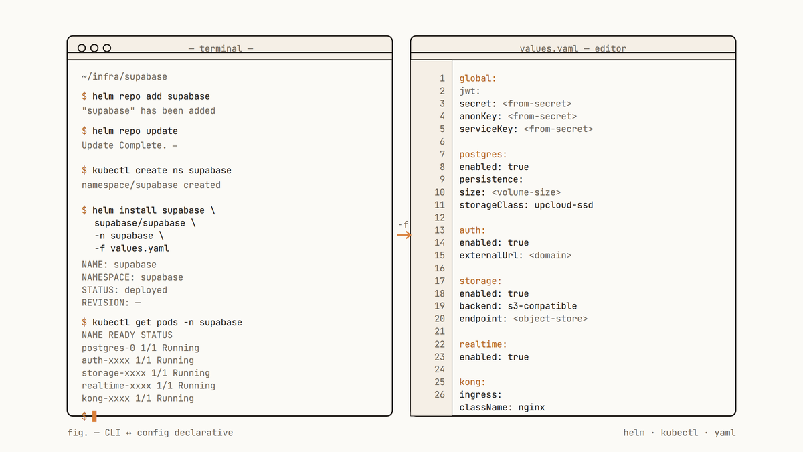Viewport: 803px width, 452px height.
Task: Select the 'externalUrl: <domain>' line
Action: 515,255
